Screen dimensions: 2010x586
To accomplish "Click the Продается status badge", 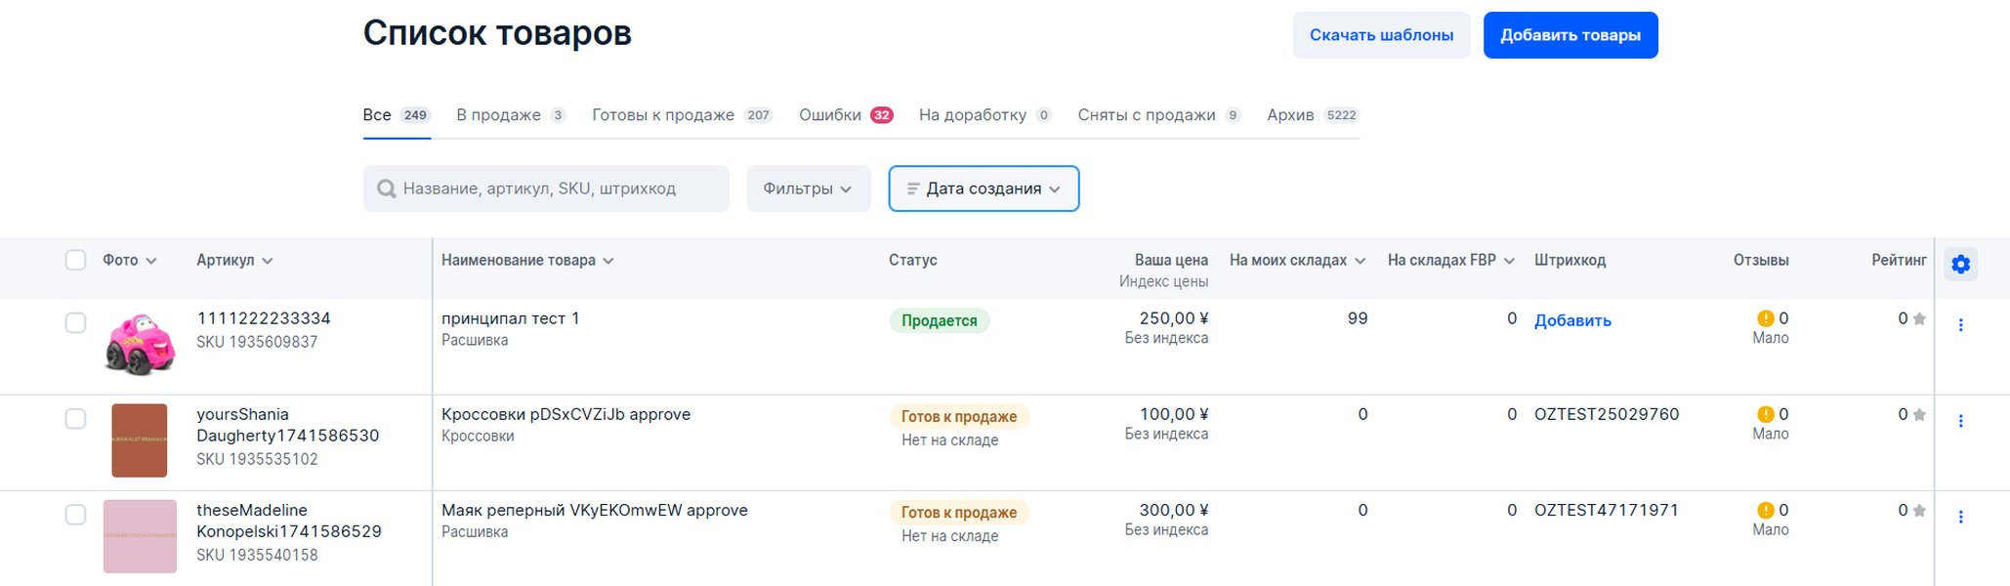I will pos(940,320).
